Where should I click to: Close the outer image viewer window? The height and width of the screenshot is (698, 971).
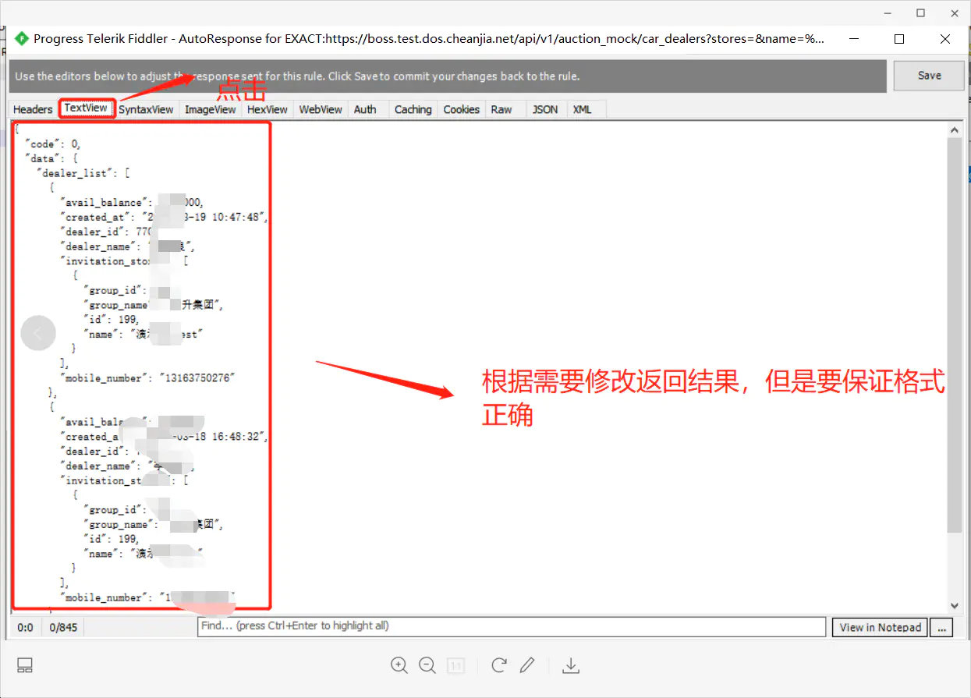(x=954, y=12)
